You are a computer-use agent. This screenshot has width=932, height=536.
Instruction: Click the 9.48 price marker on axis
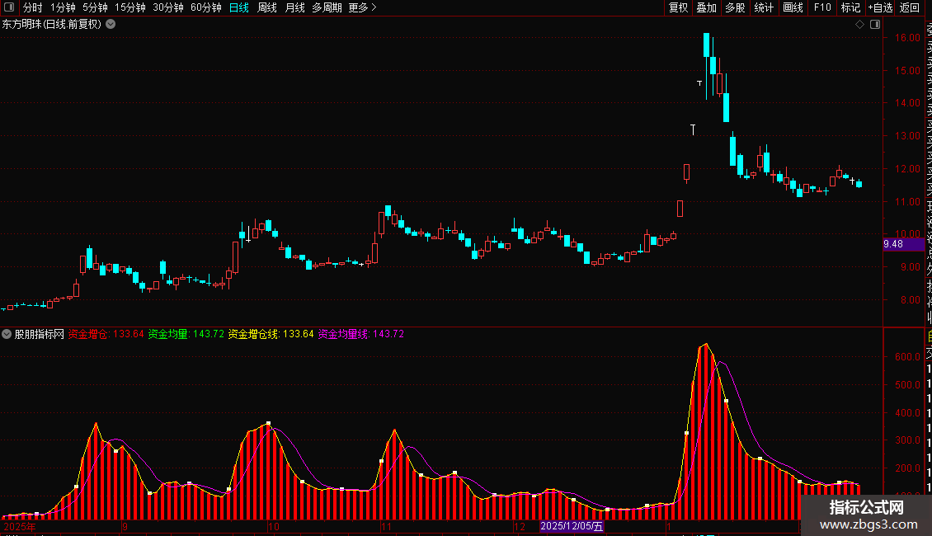[x=903, y=243]
